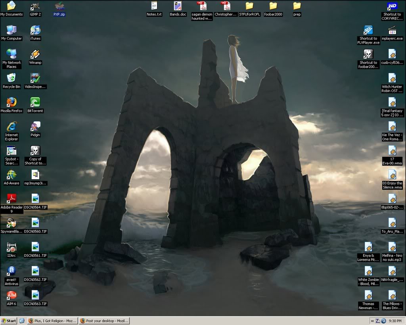
Task: Select the White Zombie - Blood audio file
Action: 368,271
